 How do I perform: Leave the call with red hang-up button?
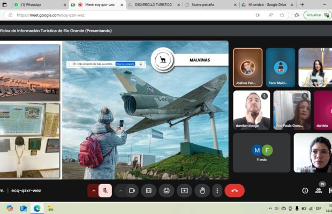pos(235,190)
